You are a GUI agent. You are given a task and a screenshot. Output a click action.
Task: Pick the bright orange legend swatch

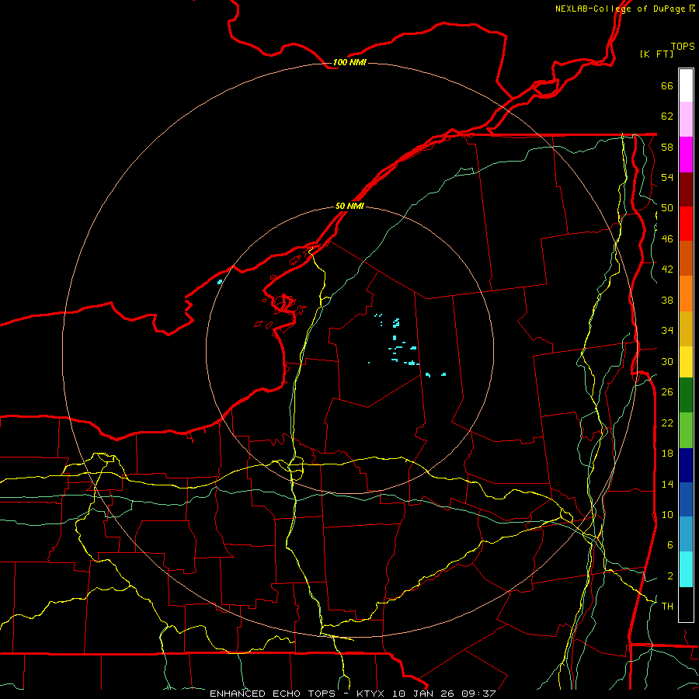point(686,294)
